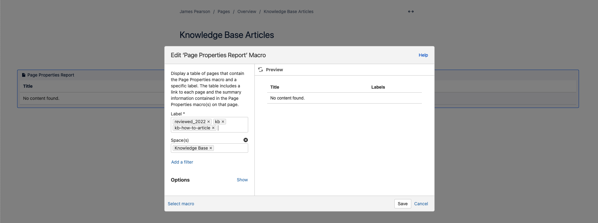Open the James Pearson breadcrumb
This screenshot has height=223, width=598.
coord(195,12)
